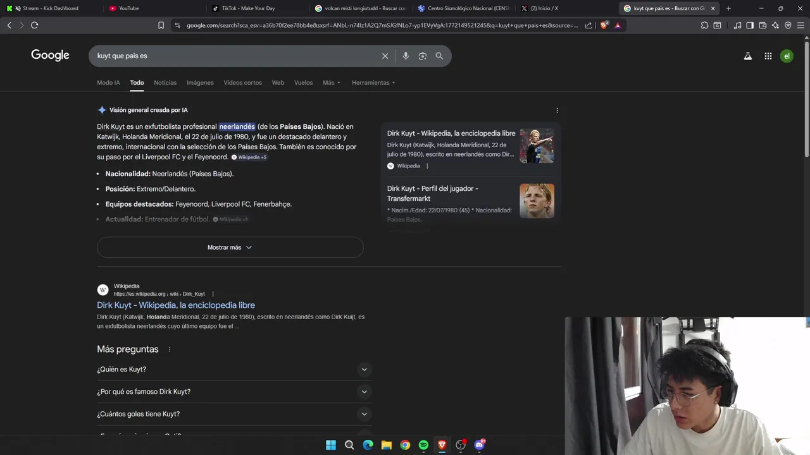Expand the question ¿Quién es Kuyt?
The height and width of the screenshot is (455, 810).
tap(234, 369)
